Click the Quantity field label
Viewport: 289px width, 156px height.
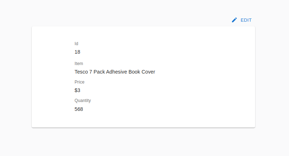point(83,101)
